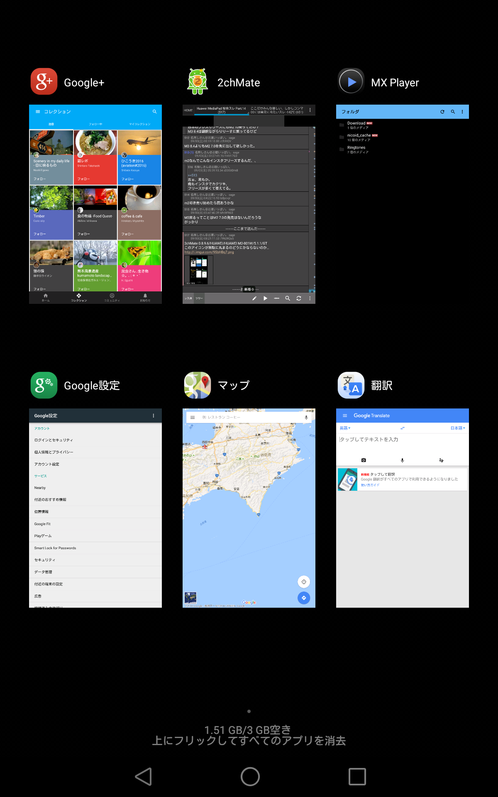Screen dimensions: 498x797
Task: Open セキュリティ in Google設定
Action: point(95,560)
